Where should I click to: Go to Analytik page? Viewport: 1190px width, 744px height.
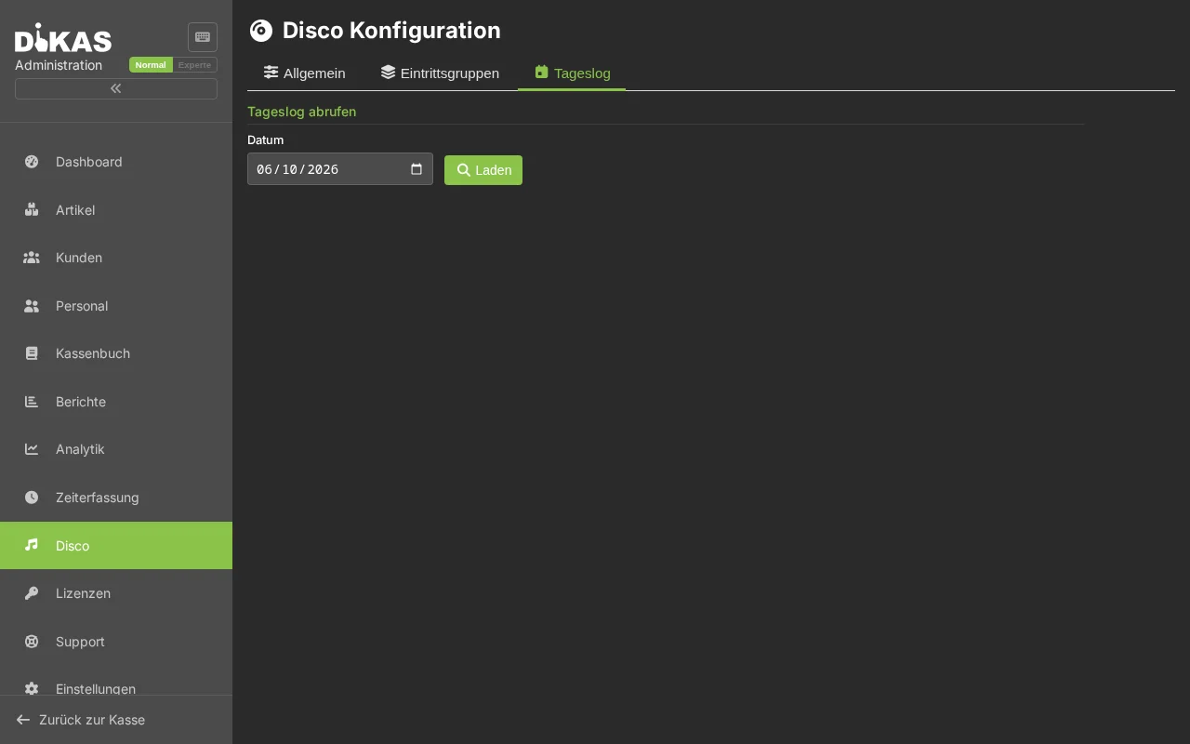(116, 449)
